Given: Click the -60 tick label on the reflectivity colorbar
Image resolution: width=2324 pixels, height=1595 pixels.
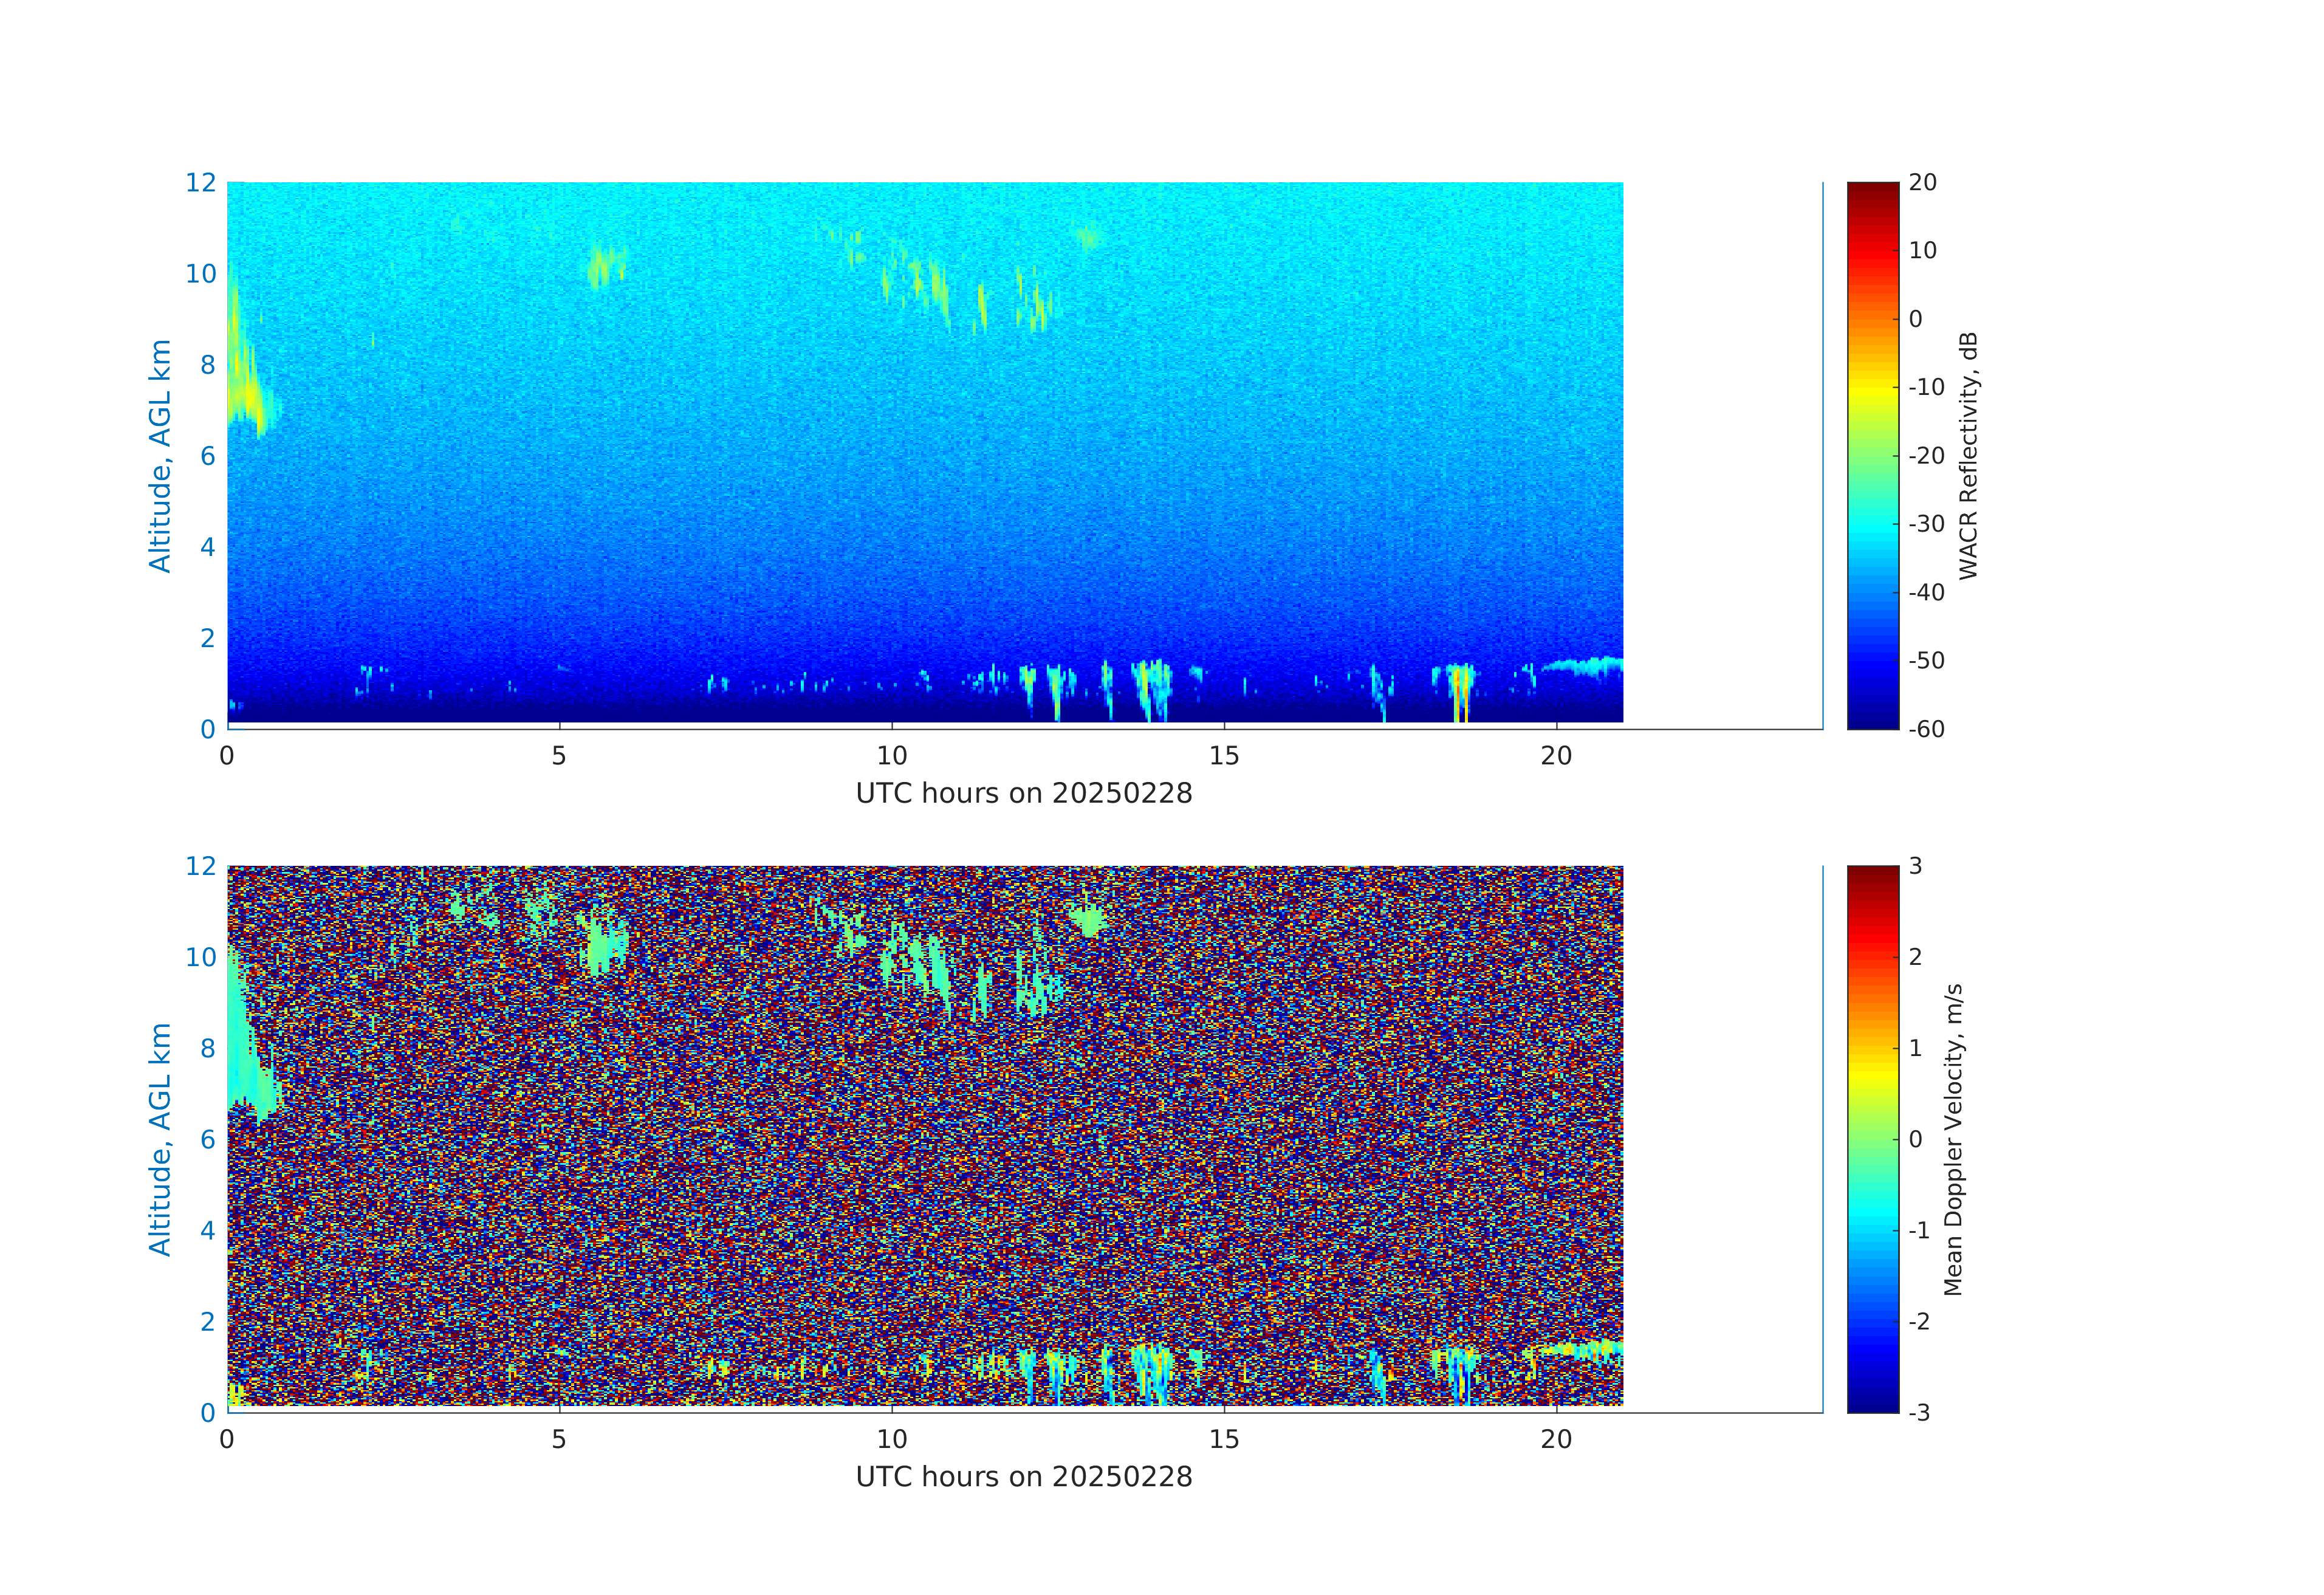Looking at the screenshot, I should (1926, 730).
